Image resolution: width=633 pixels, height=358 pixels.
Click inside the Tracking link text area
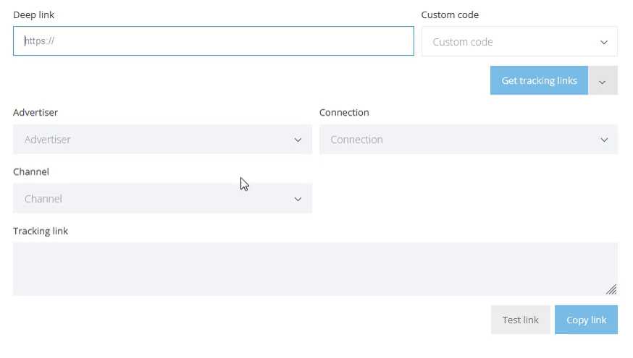tap(315, 269)
